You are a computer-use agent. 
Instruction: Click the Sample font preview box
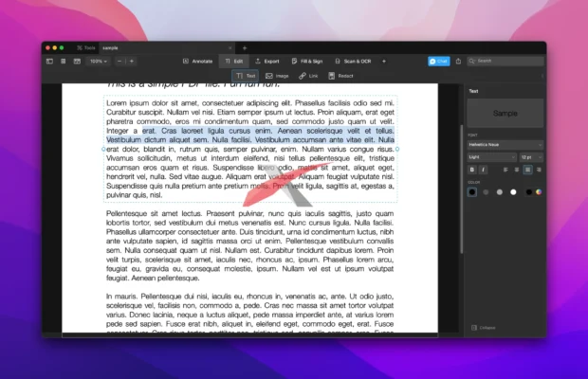tap(505, 113)
